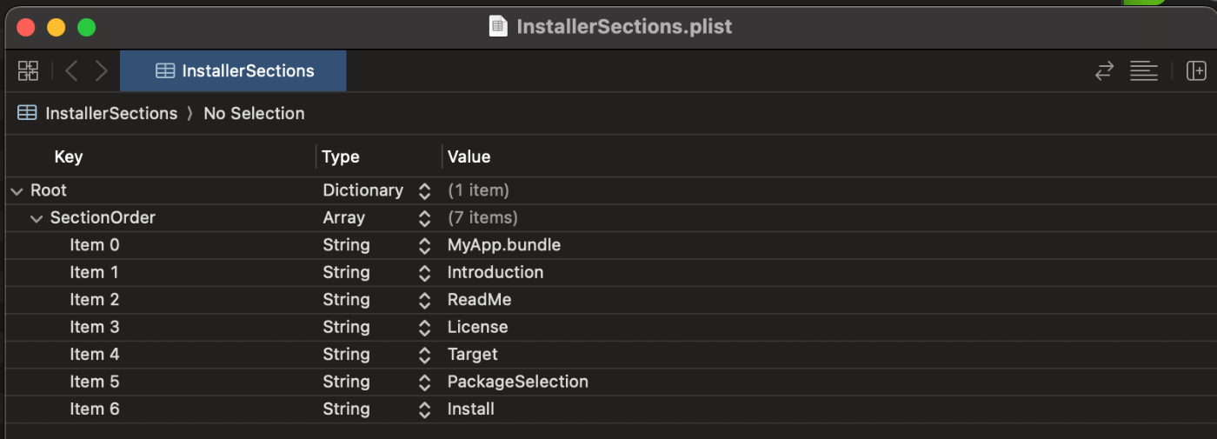Go back with the left chevron
This screenshot has height=439, width=1217.
coord(72,70)
